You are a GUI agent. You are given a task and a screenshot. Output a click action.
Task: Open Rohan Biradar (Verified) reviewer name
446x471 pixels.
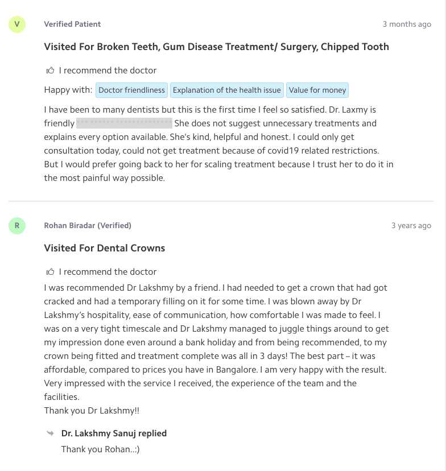tap(88, 225)
